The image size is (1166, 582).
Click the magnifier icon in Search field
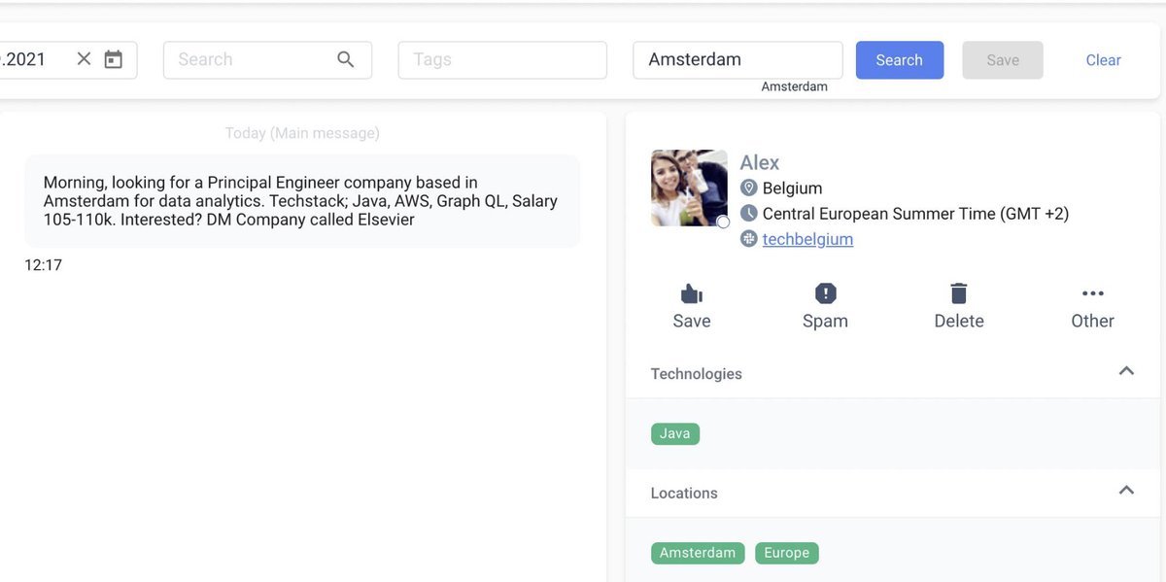tap(346, 59)
